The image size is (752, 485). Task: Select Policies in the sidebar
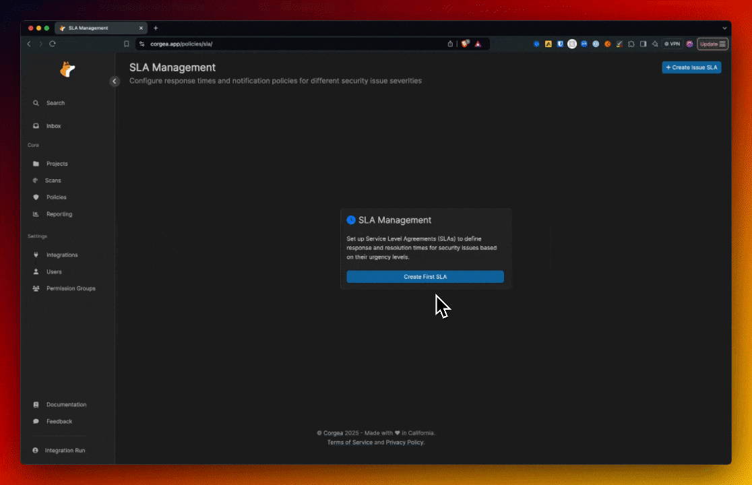point(56,197)
